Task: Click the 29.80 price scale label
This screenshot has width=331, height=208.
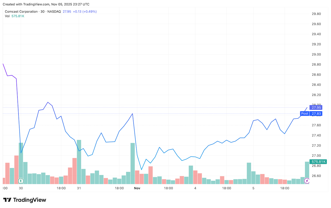Action: pos(316,14)
